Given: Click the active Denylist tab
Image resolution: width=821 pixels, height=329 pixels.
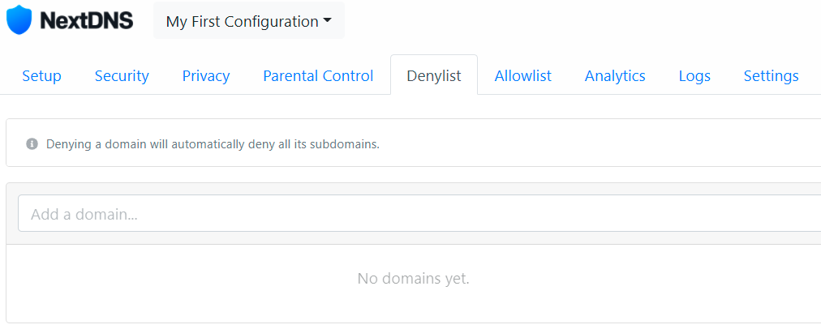Looking at the screenshot, I should pos(434,76).
